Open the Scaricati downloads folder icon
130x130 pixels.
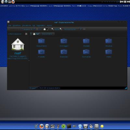(64, 52)
